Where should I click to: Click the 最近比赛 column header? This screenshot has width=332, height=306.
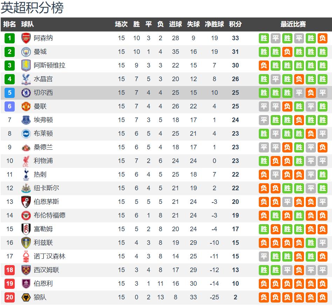click(293, 24)
